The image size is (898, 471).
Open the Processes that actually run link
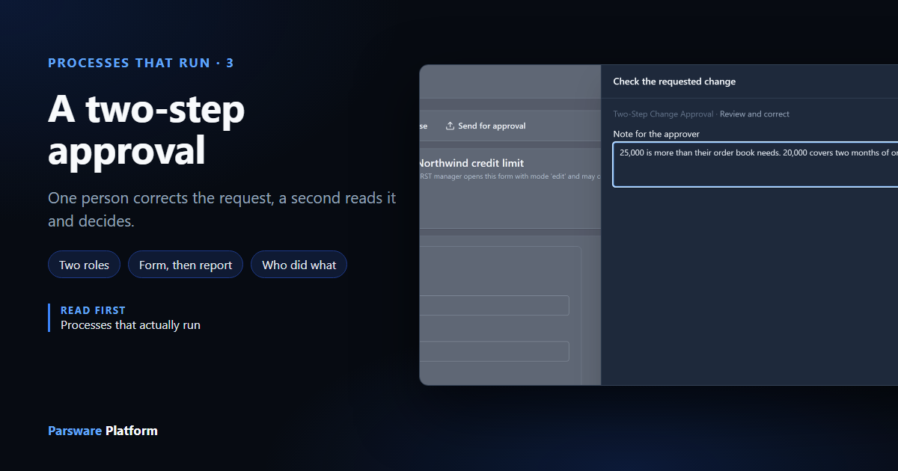click(130, 325)
